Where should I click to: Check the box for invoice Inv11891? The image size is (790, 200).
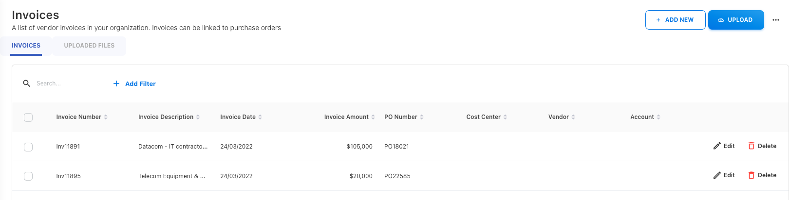tap(28, 147)
